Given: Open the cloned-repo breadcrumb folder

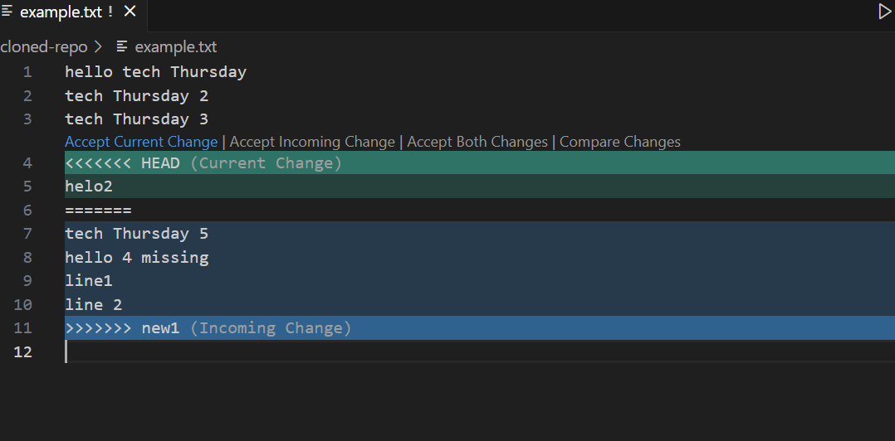Looking at the screenshot, I should (x=44, y=46).
